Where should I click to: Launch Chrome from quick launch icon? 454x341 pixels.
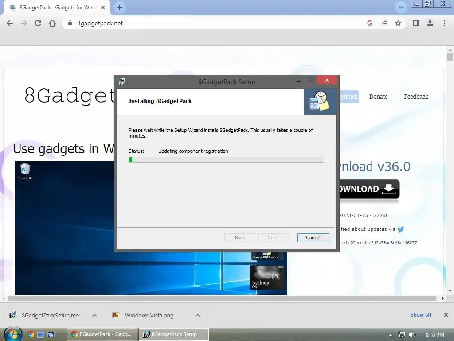(x=31, y=334)
